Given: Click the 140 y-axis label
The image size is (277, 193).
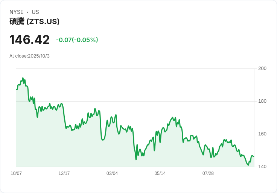Looking at the screenshot, I should (x=262, y=167).
